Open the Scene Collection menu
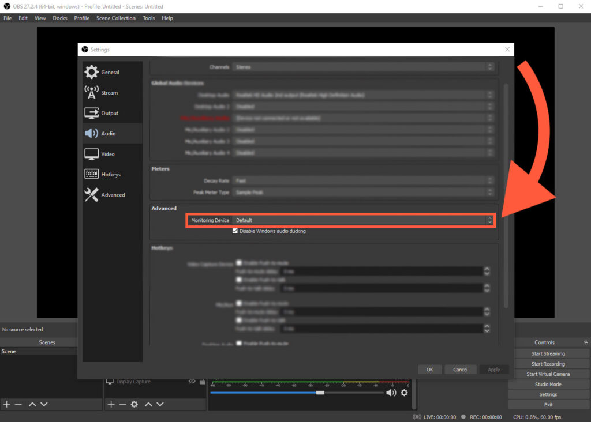 click(115, 18)
